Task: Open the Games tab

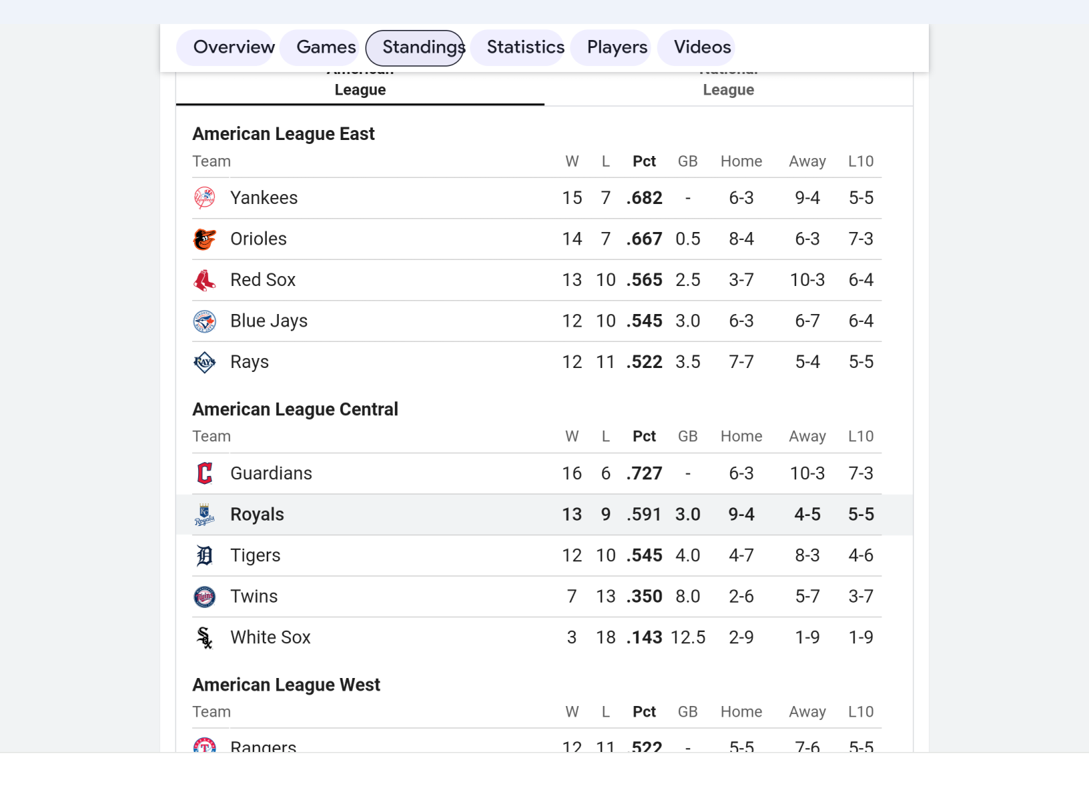Action: 326,47
